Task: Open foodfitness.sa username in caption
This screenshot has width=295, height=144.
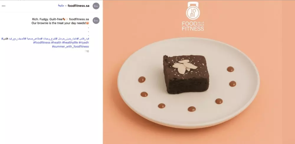Action: point(79,19)
